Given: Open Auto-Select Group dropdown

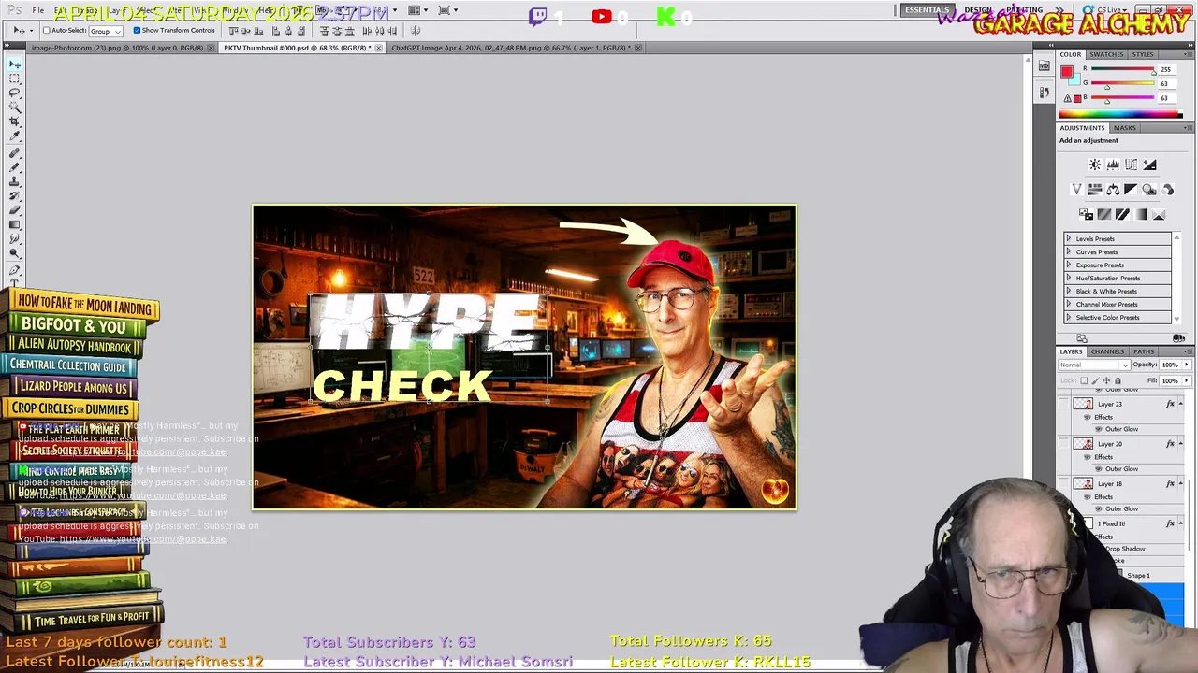Looking at the screenshot, I should (x=106, y=31).
